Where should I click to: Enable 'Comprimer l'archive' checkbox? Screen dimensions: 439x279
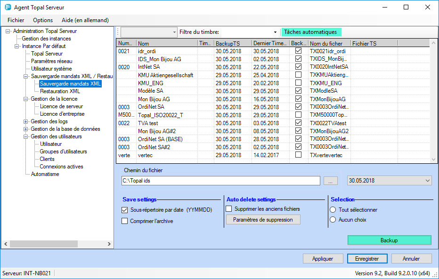point(125,221)
